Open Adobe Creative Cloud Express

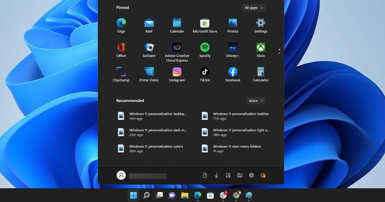point(177,52)
